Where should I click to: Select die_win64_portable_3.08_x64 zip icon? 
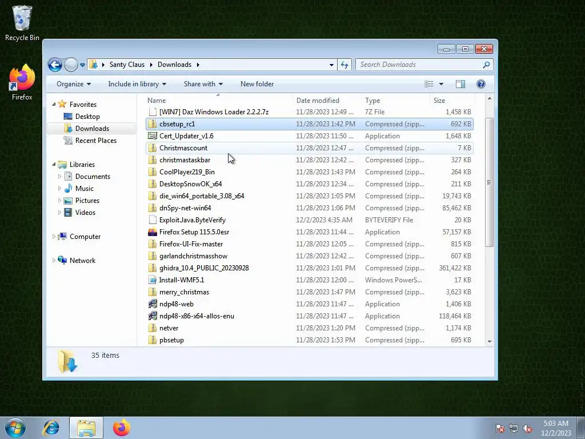click(x=152, y=196)
